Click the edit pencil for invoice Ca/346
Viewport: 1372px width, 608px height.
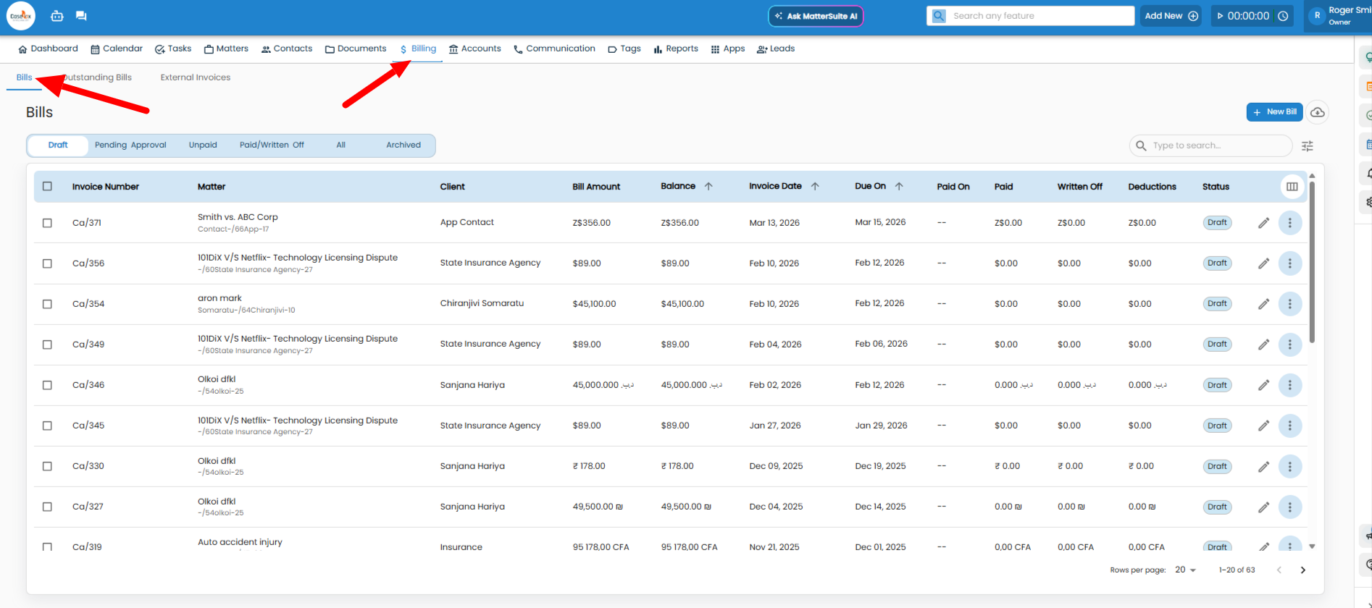tap(1263, 385)
